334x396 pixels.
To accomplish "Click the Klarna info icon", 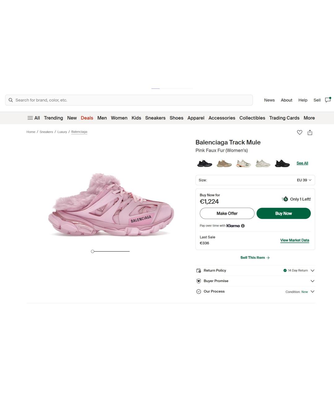I will 243,226.
